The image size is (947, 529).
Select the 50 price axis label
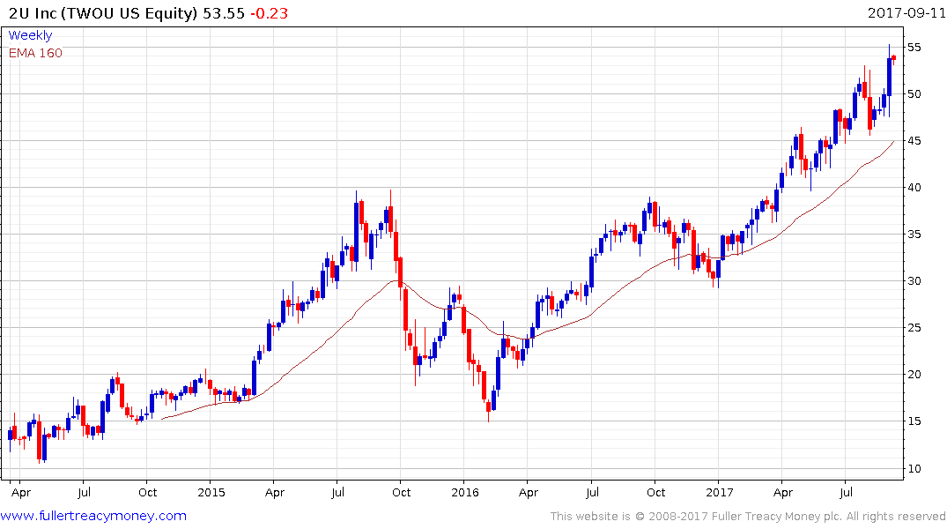pos(914,93)
